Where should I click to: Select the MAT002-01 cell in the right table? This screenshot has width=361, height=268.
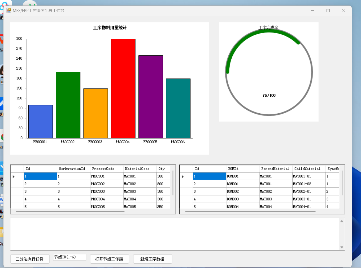point(309,191)
